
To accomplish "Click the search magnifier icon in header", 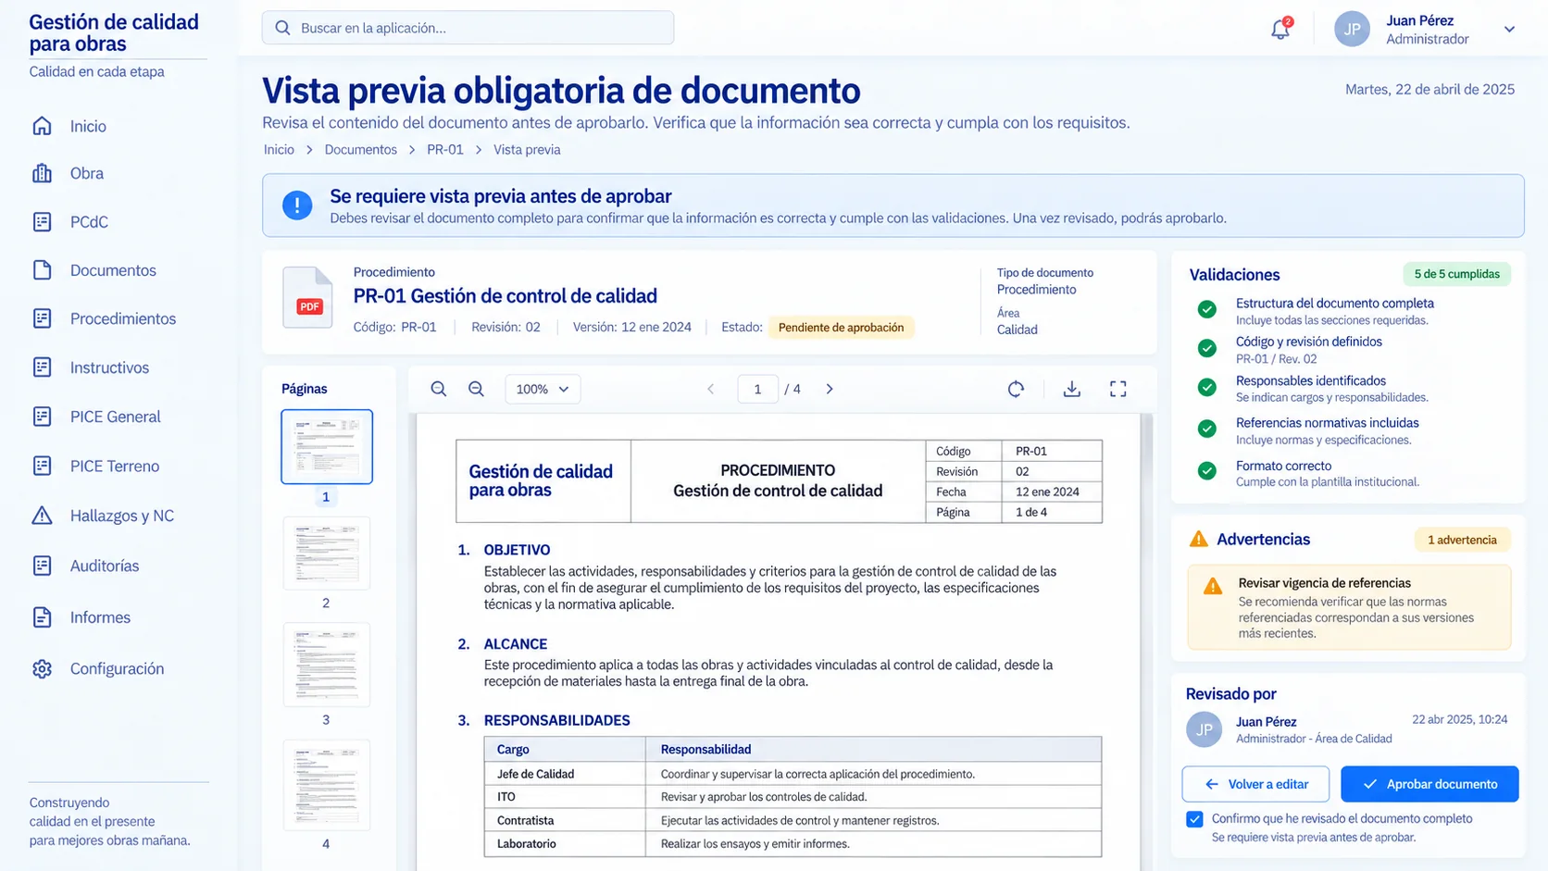I will point(283,28).
